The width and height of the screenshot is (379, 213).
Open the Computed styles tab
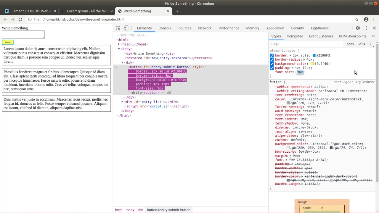click(x=295, y=36)
